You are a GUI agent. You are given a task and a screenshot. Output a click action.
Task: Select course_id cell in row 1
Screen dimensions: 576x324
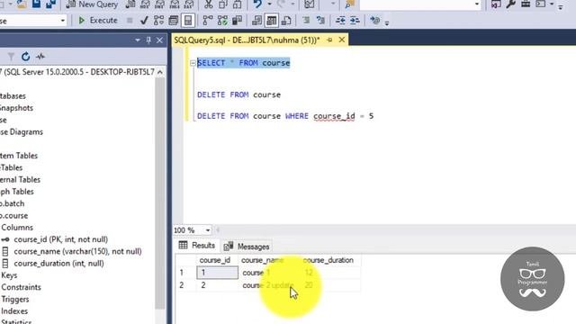(x=217, y=273)
